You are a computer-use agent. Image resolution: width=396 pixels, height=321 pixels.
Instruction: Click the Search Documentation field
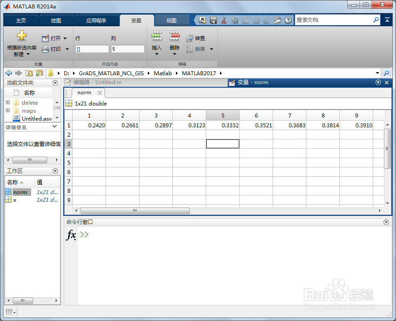coord(334,20)
